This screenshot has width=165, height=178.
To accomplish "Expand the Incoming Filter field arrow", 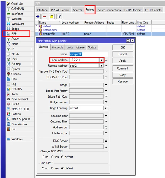I will 106,116.
